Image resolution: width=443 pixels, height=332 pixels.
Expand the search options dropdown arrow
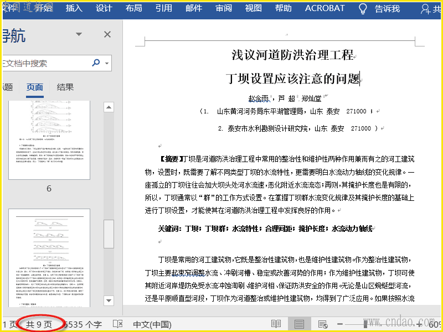(x=106, y=63)
